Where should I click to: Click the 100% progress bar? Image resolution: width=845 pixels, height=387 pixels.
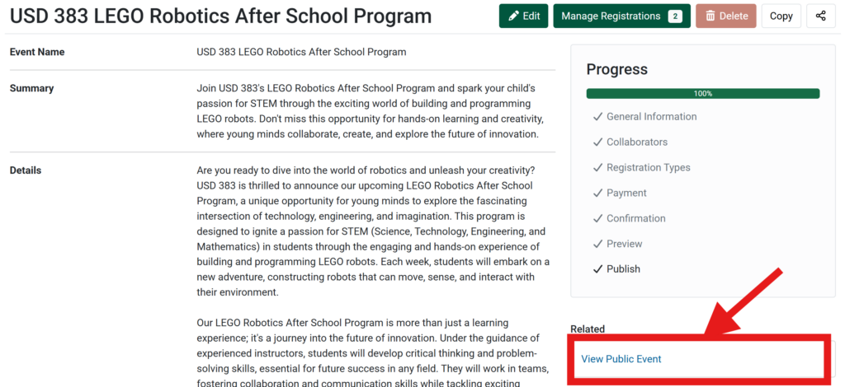click(702, 94)
